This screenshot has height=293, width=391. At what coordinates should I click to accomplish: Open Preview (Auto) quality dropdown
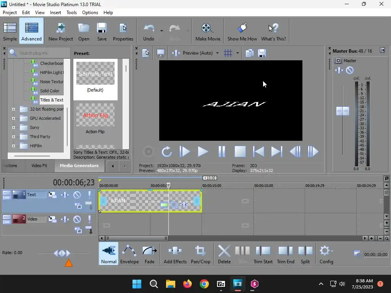point(217,53)
